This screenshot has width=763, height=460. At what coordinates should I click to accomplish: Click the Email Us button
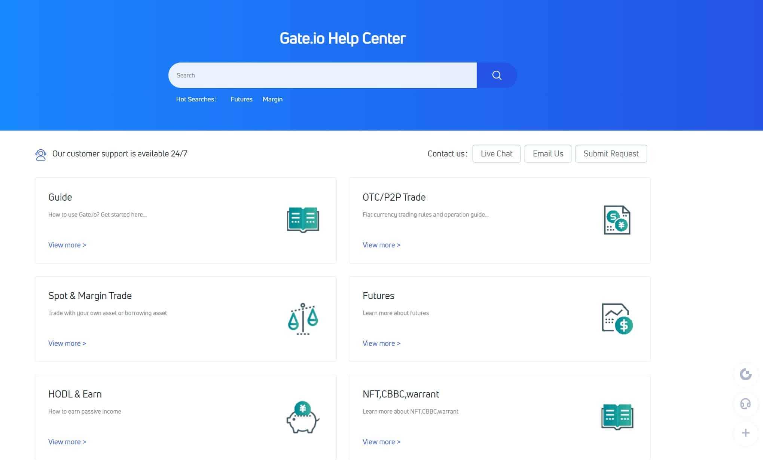(548, 153)
